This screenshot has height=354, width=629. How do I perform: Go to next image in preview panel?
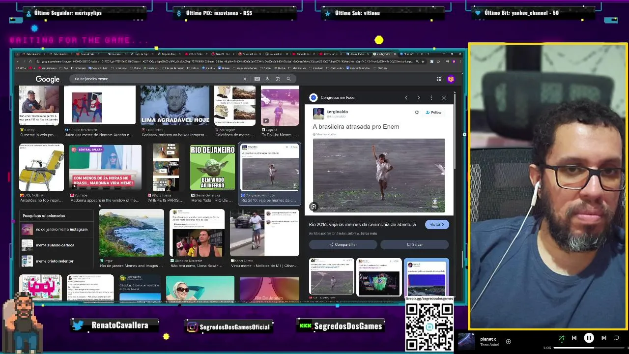pyautogui.click(x=418, y=98)
